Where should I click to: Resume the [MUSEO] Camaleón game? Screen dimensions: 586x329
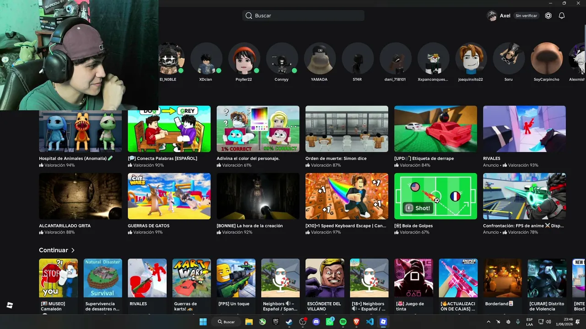click(x=58, y=286)
